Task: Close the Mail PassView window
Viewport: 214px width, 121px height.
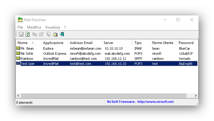Action: click(x=192, y=20)
